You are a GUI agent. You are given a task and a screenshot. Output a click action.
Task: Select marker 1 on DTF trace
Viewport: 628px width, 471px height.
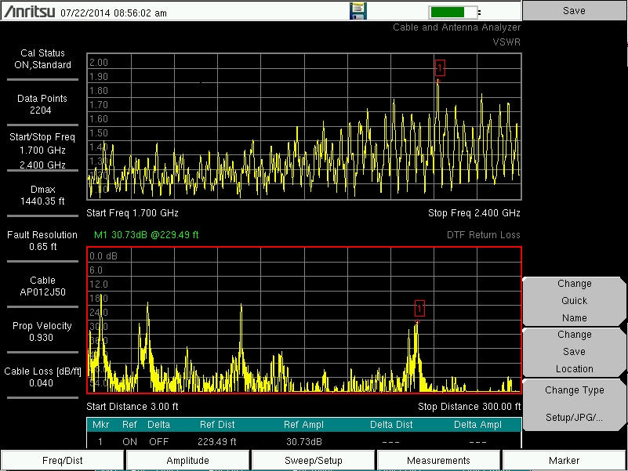(x=419, y=307)
